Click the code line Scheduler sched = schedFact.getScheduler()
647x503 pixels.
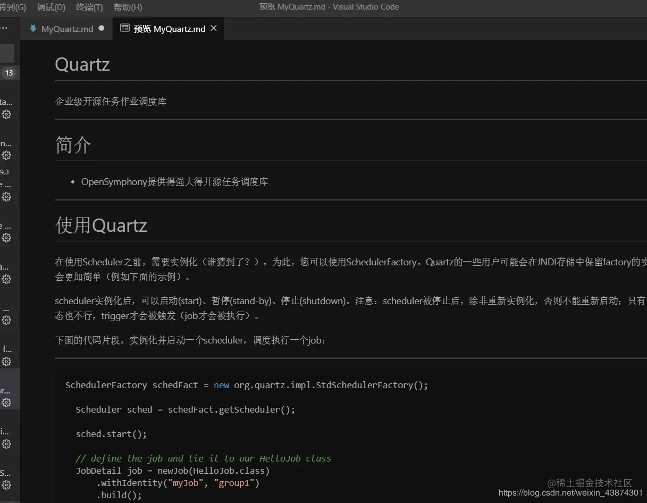[185, 409]
